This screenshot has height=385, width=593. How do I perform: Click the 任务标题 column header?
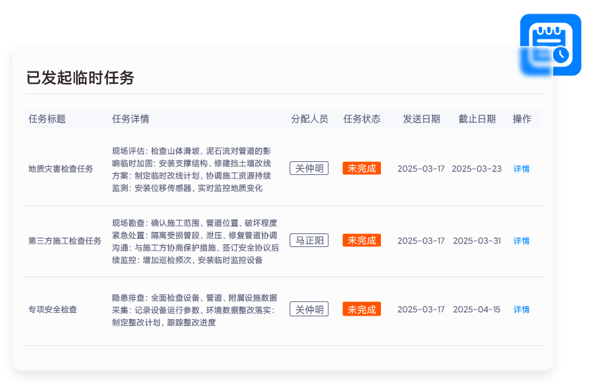[47, 119]
